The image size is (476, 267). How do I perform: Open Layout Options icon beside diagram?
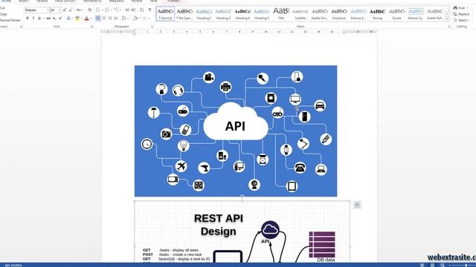pos(357,205)
